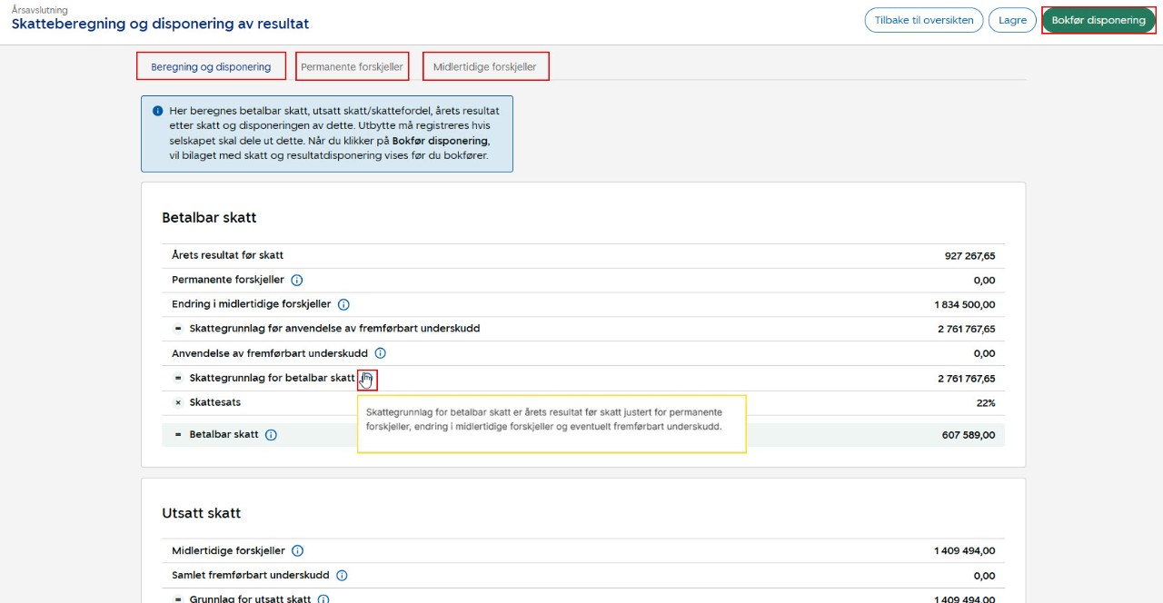Open the Permanente forskjeller tab
The image size is (1163, 603).
click(352, 66)
